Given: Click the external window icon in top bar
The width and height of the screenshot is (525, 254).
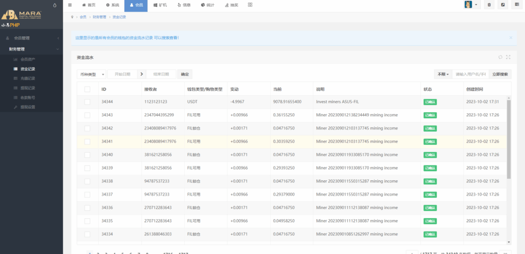Looking at the screenshot, I should pyautogui.click(x=502, y=5).
